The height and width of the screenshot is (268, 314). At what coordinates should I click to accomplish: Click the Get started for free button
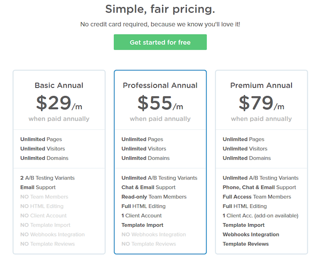click(160, 42)
